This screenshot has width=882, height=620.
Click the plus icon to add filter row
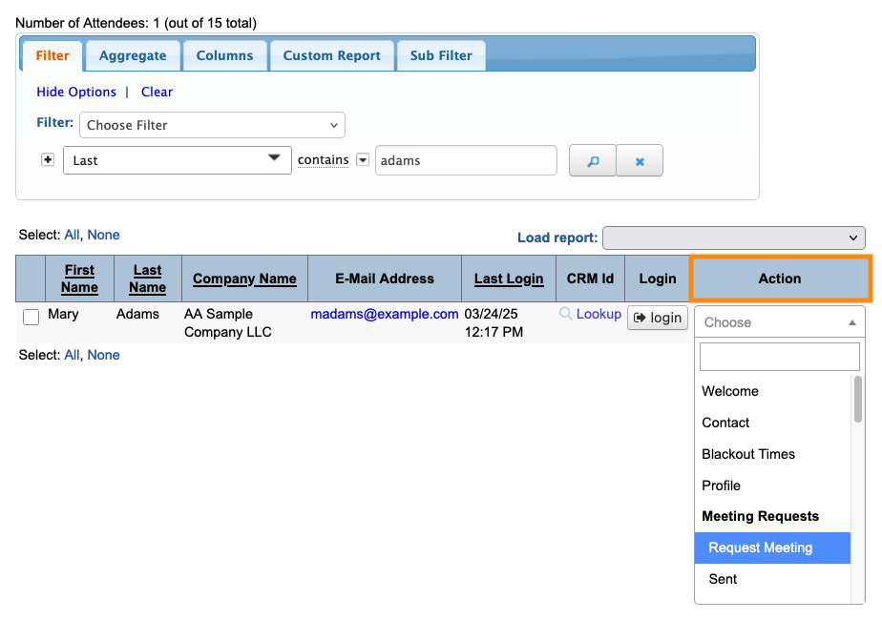(x=48, y=159)
